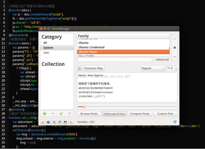Image resolution: width=205 pixels, height=149 pixels.
Task: Click the Collection heading in the sidebar
Action: [53, 64]
